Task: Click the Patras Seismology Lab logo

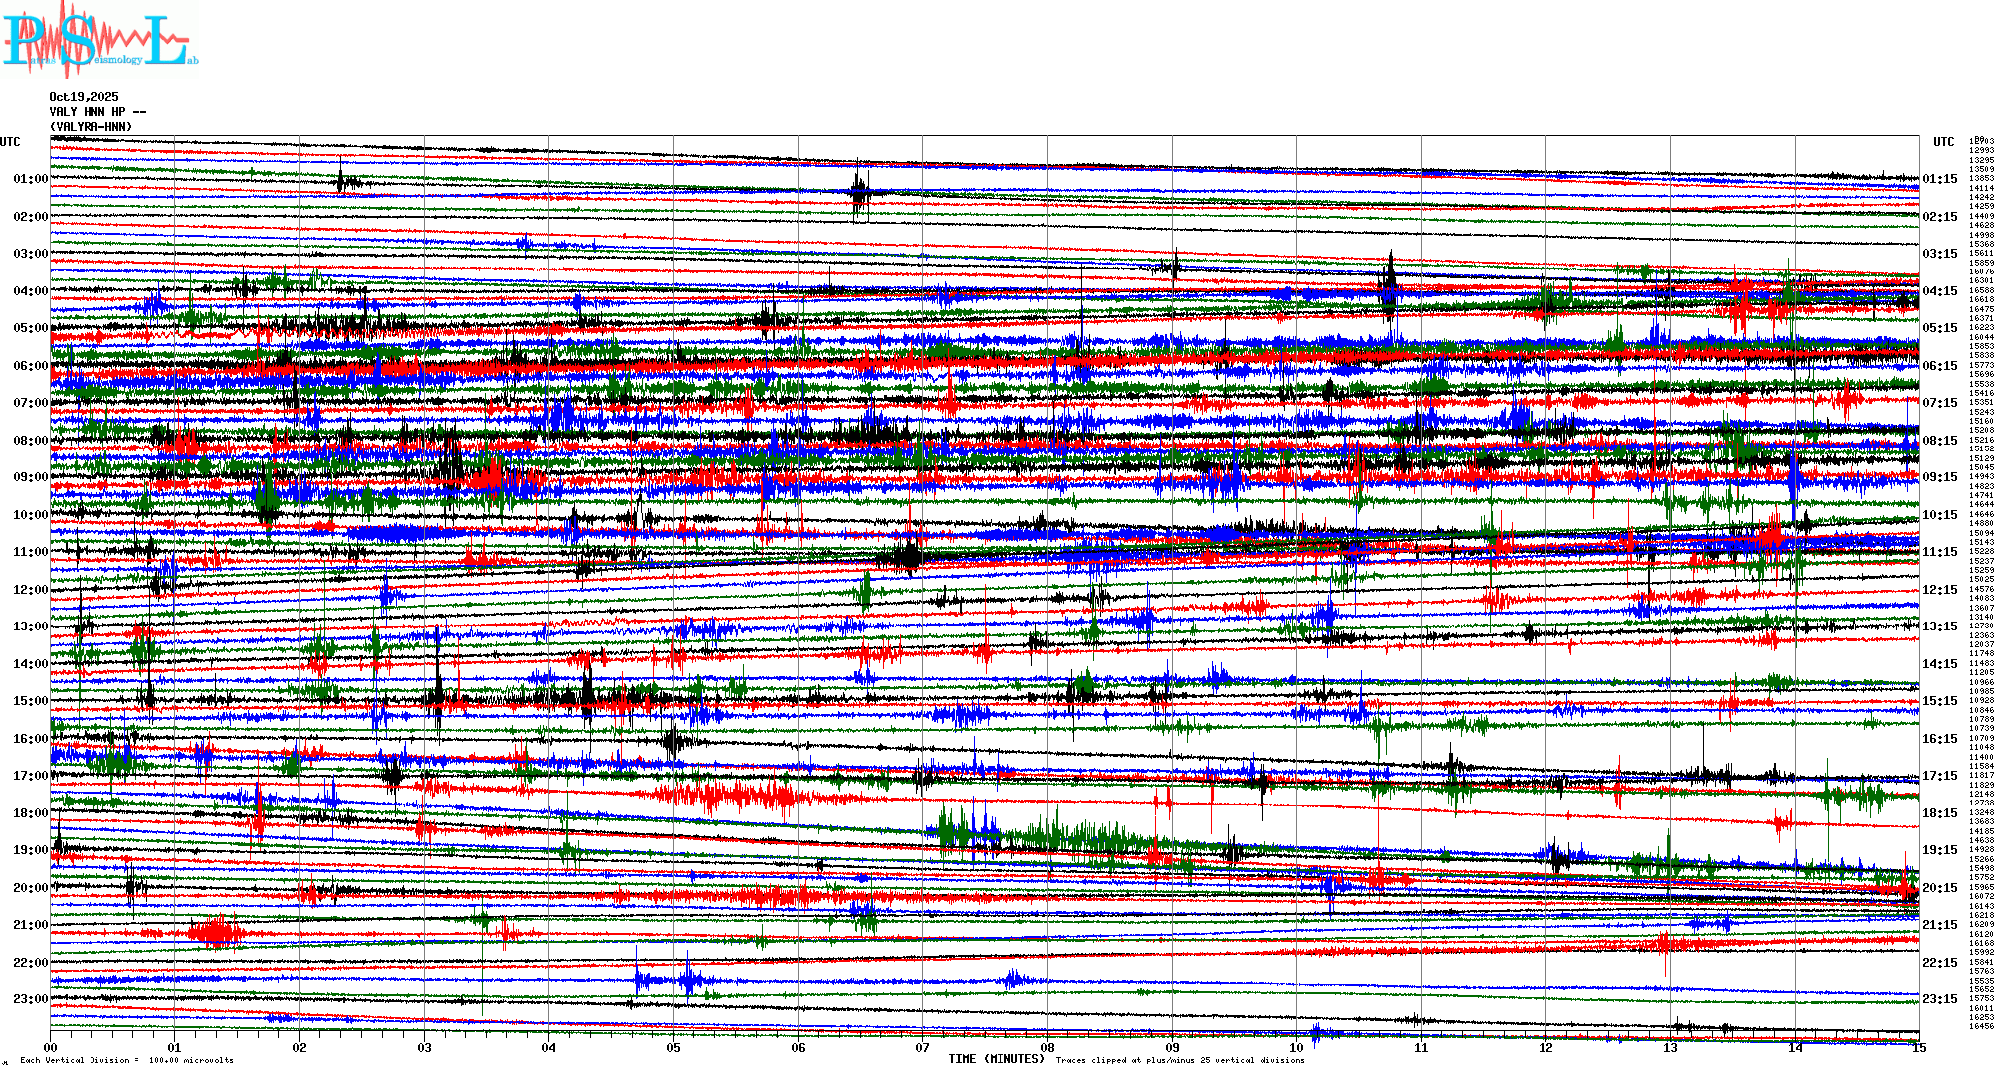Action: pos(99,42)
